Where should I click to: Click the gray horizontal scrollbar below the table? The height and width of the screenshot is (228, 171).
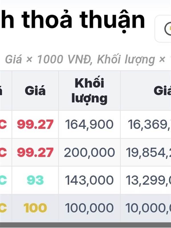pos(85,225)
